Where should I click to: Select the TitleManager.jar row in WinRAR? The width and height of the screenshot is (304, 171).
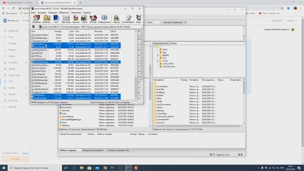click(x=76, y=83)
